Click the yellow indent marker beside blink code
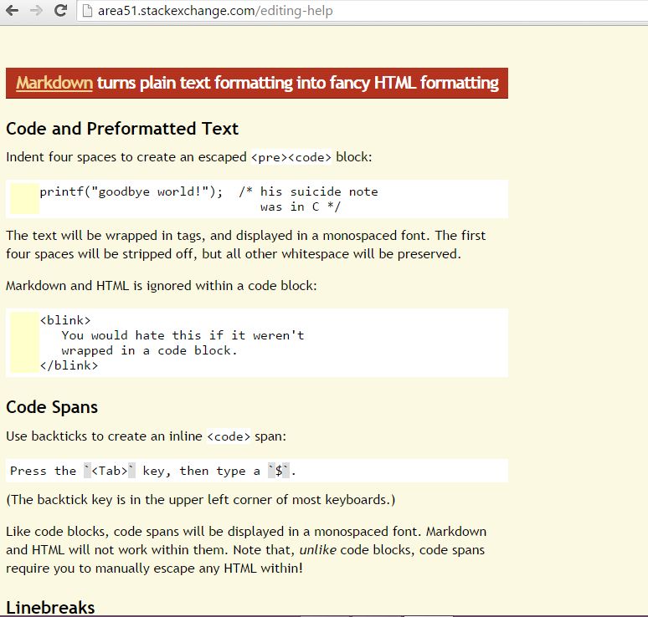Viewport: 648px width, 617px height. pyautogui.click(x=24, y=343)
